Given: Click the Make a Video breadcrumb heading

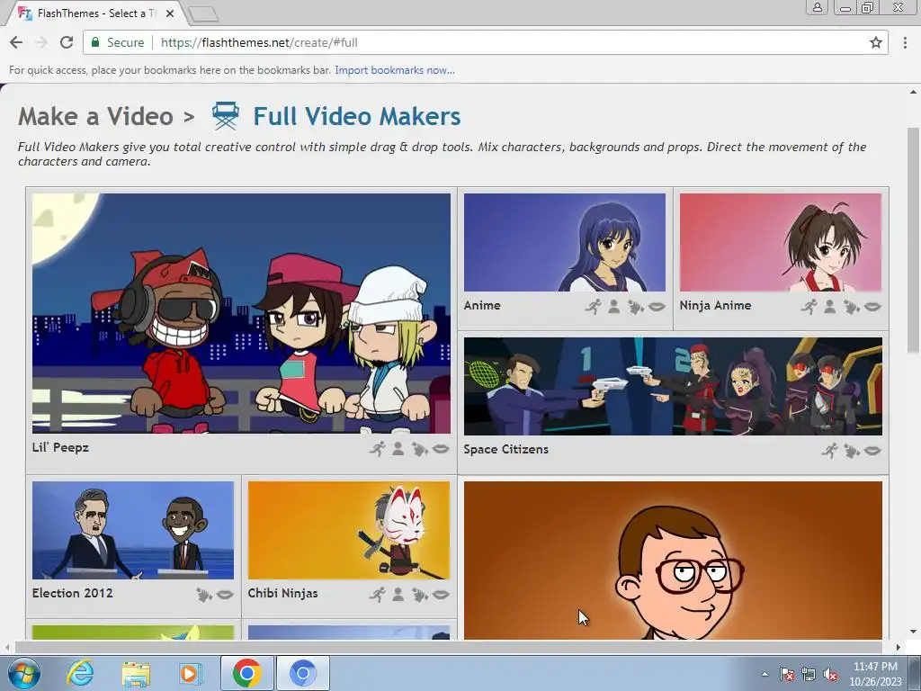Looking at the screenshot, I should 95,116.
